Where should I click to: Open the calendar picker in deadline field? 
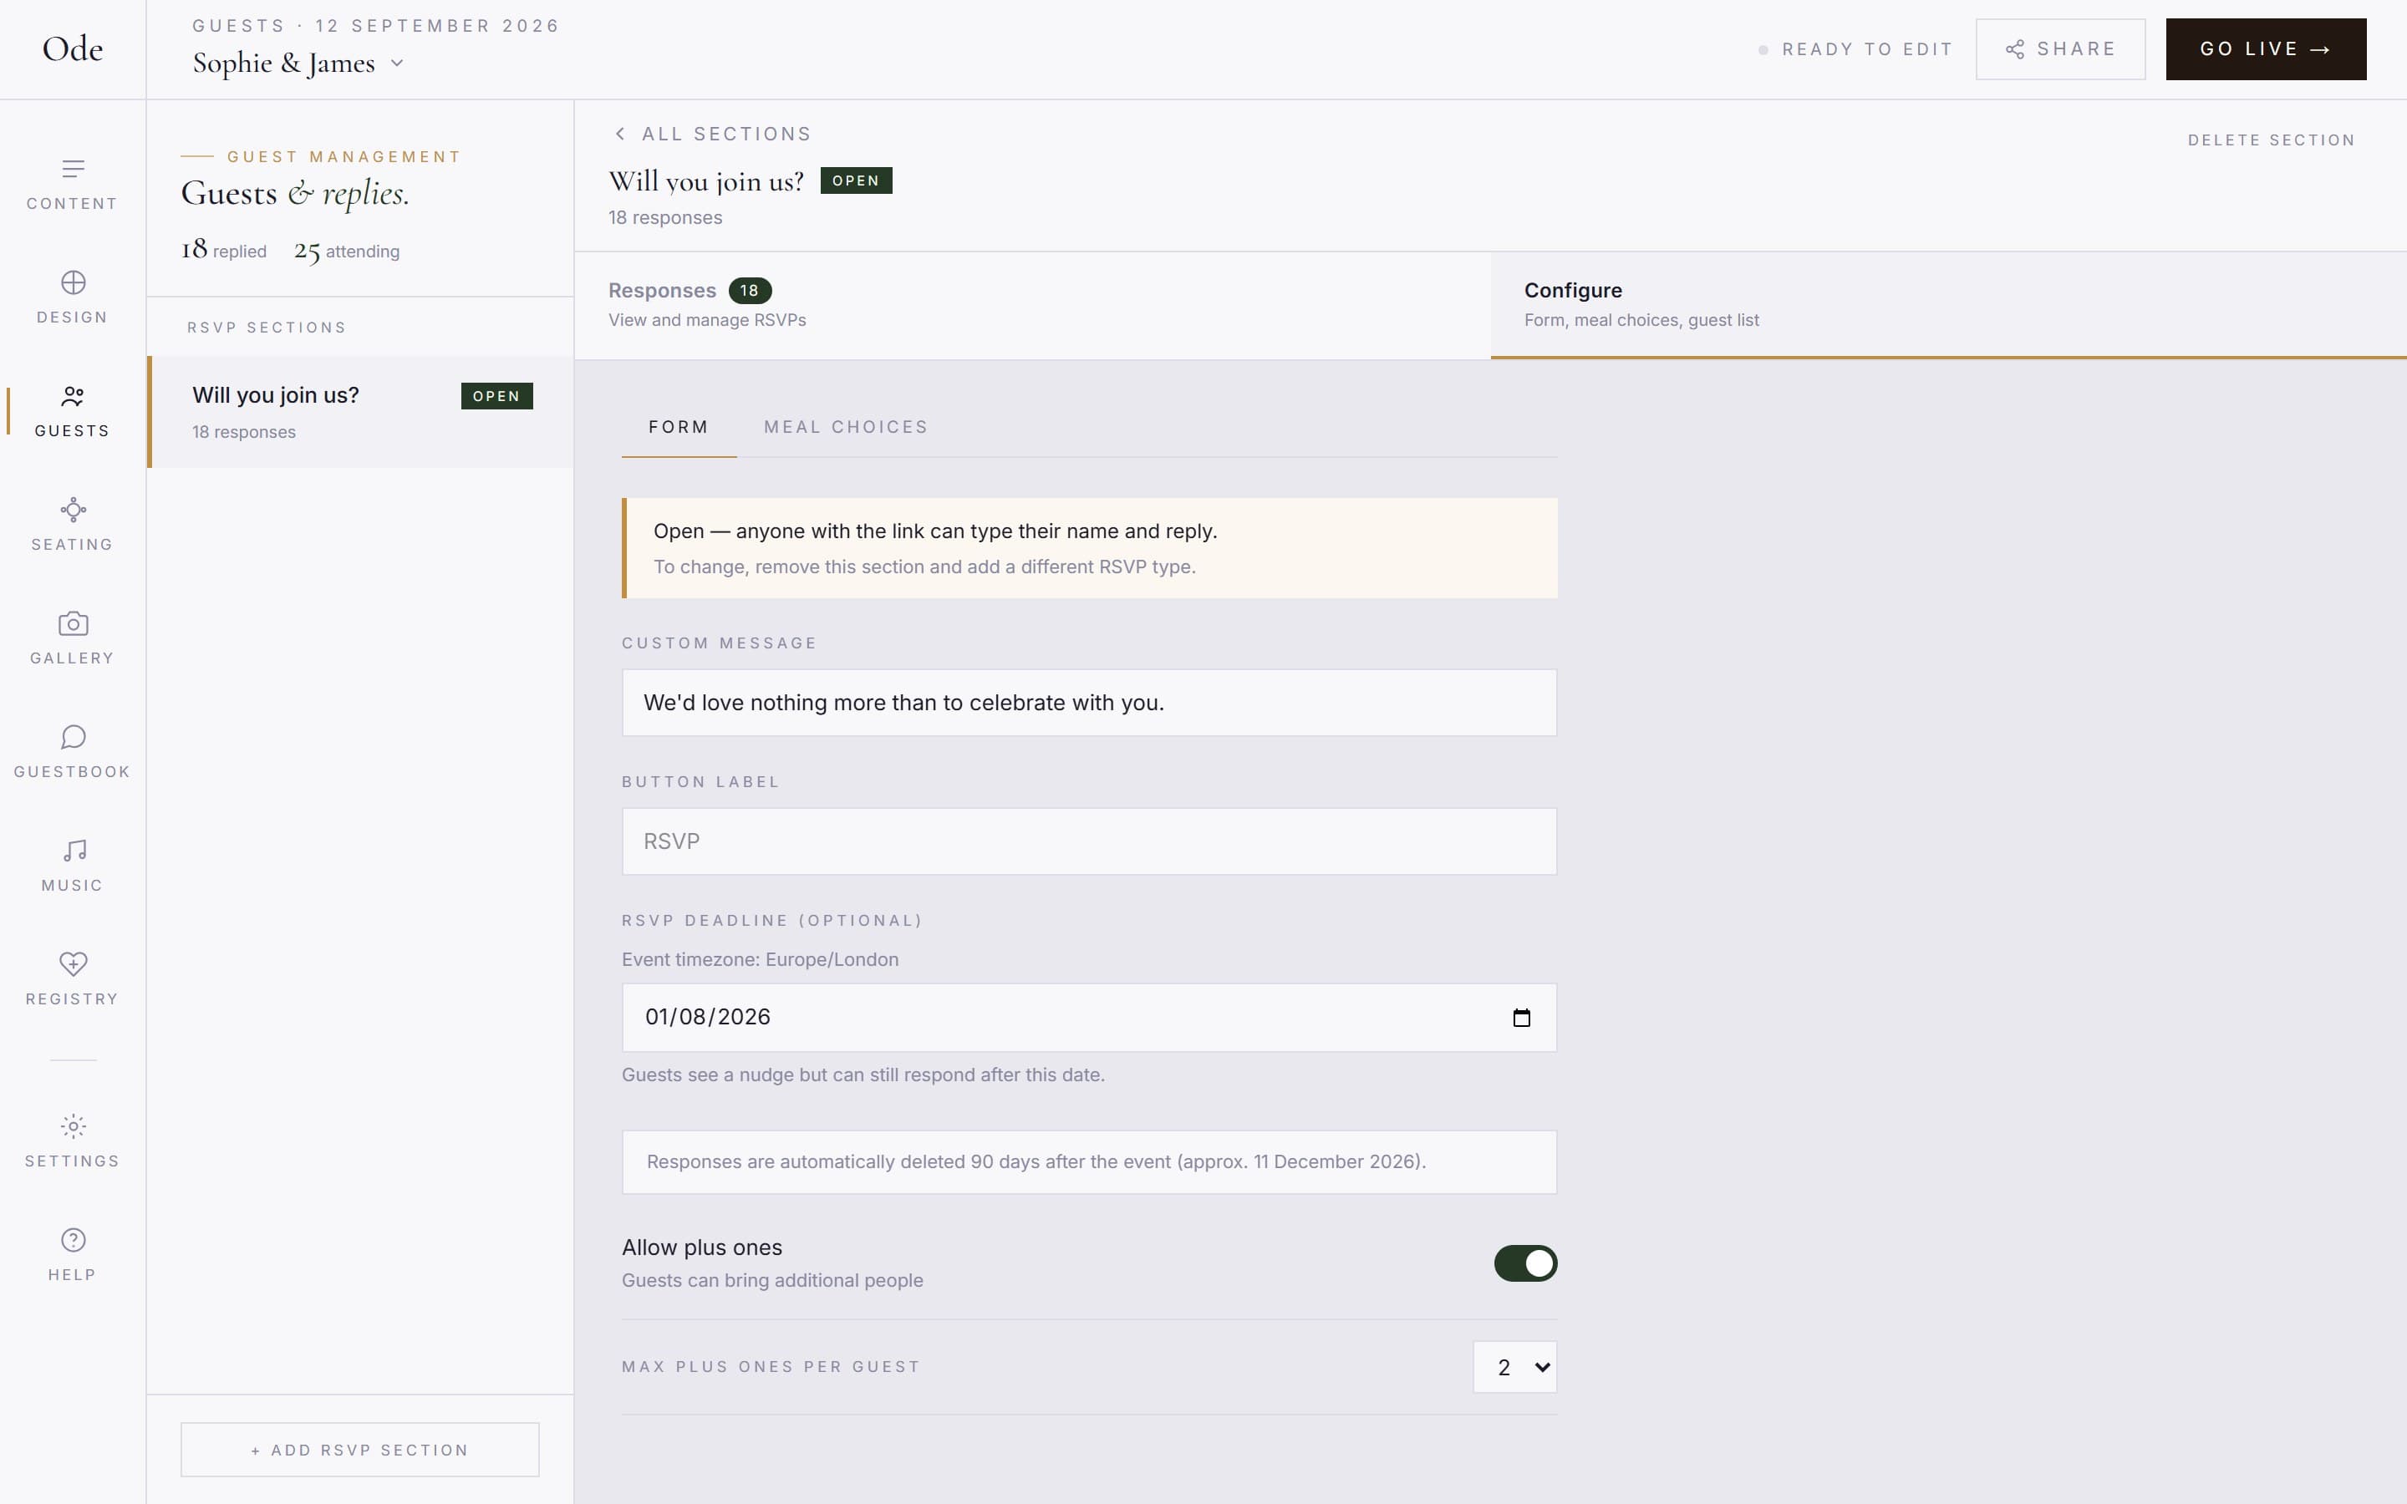click(x=1521, y=1018)
